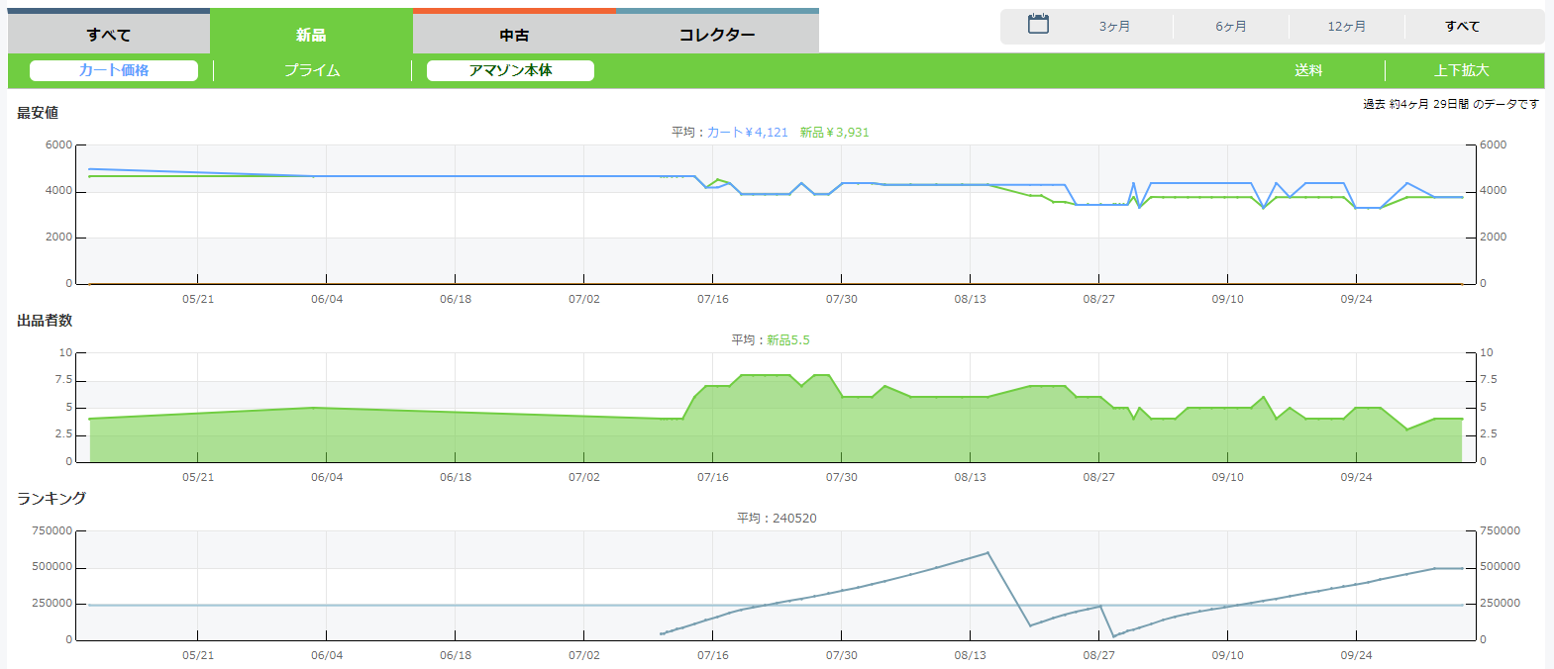Click the 新品5.5 seller count legend
The height and width of the screenshot is (669, 1554).
(787, 340)
